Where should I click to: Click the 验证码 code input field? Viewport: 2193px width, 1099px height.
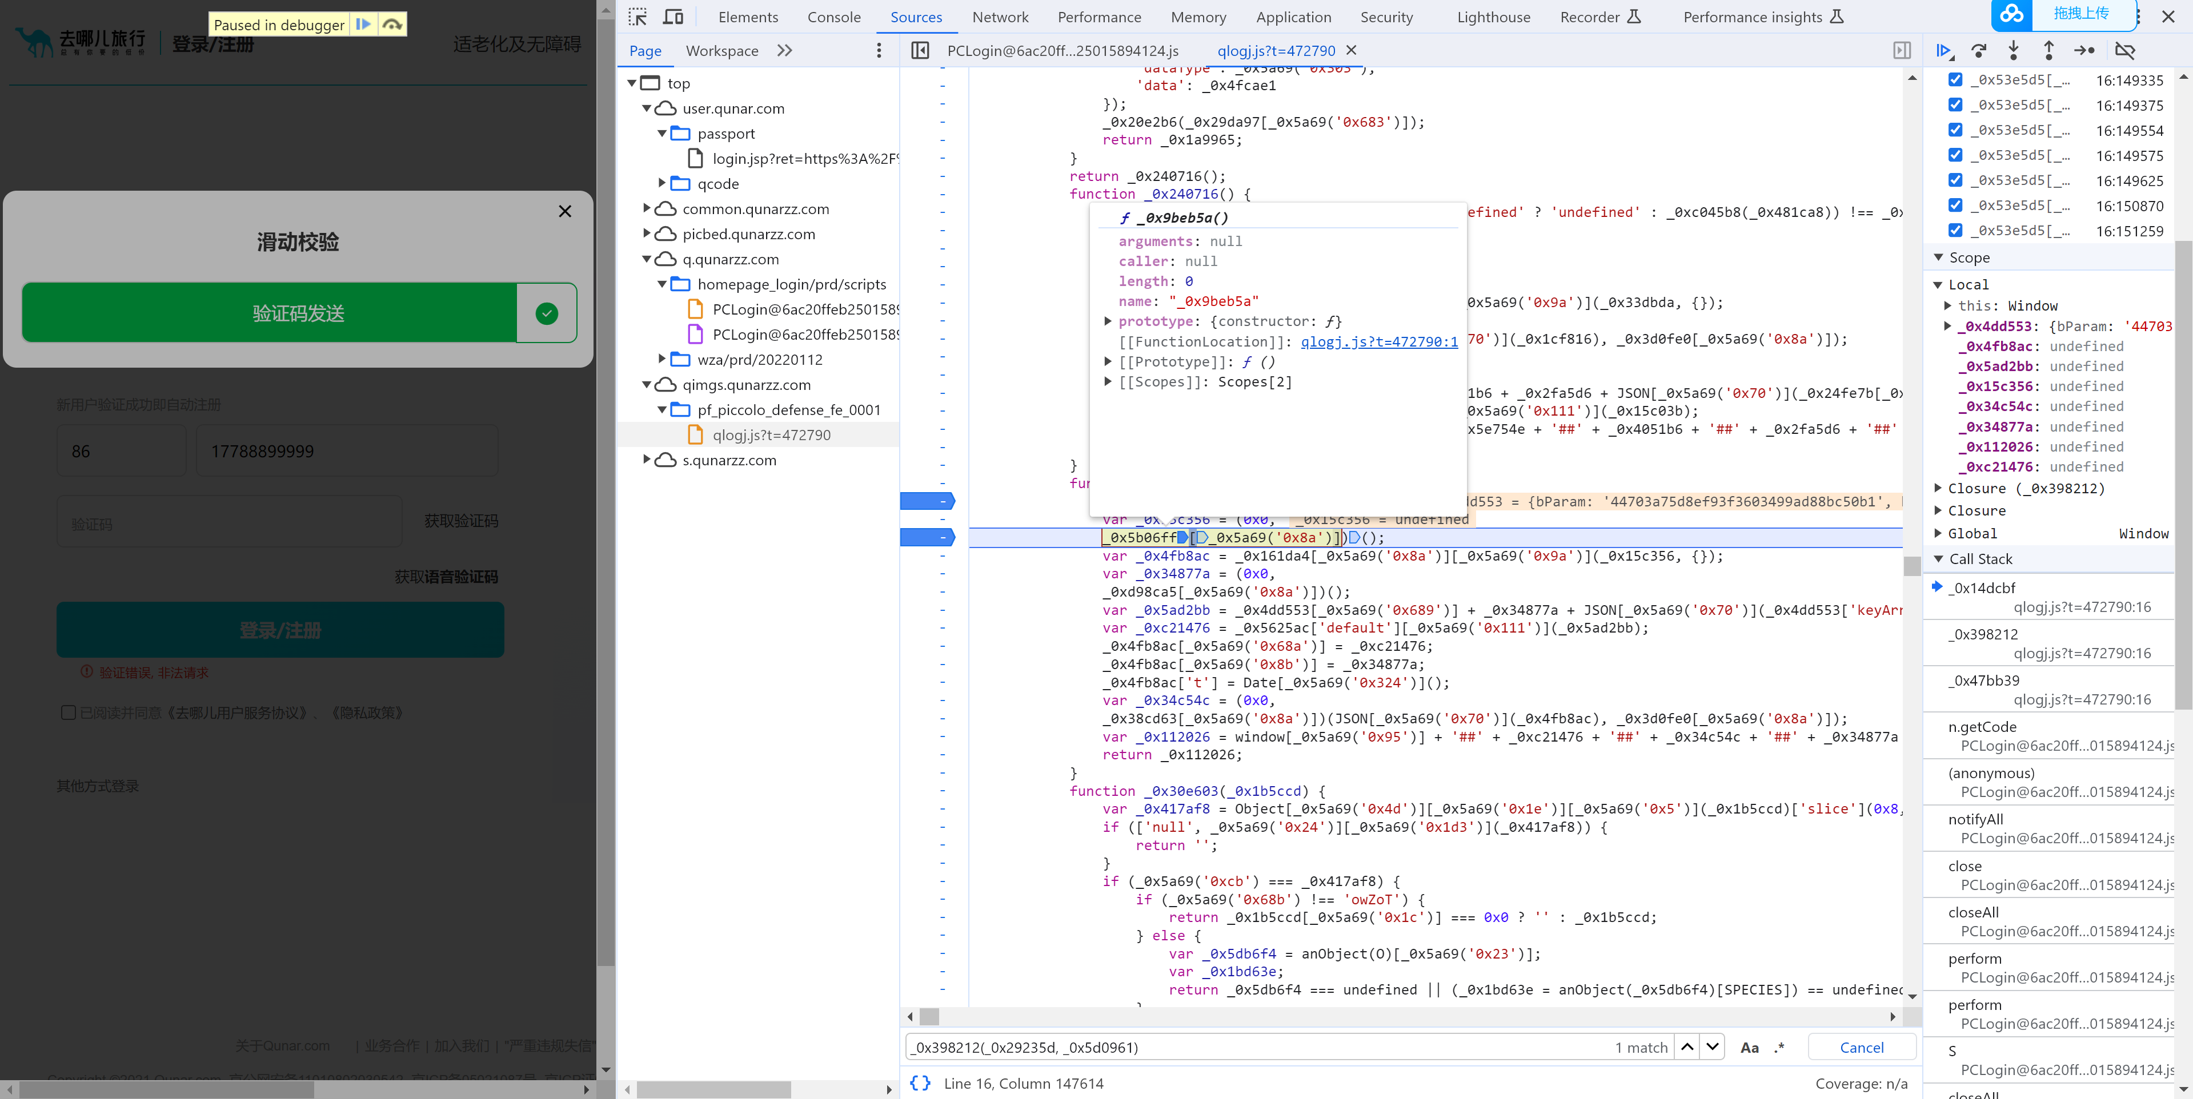click(x=229, y=521)
